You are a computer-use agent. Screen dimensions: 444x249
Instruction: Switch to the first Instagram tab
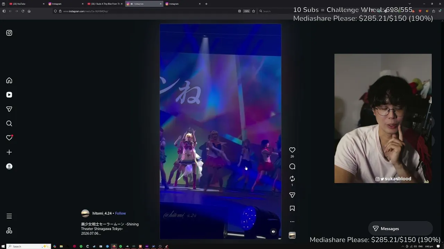tap(66, 4)
